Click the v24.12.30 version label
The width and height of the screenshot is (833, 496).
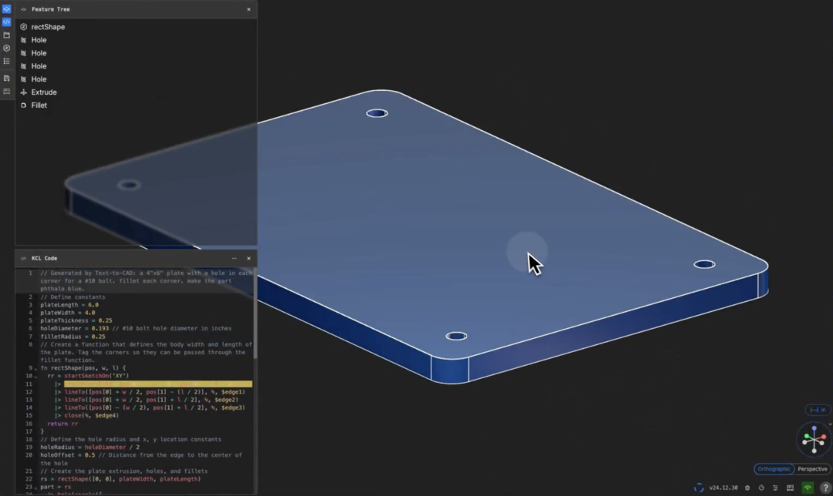(723, 488)
